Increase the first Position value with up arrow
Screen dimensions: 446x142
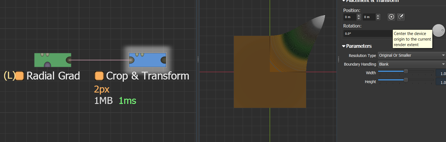(x=359, y=16)
